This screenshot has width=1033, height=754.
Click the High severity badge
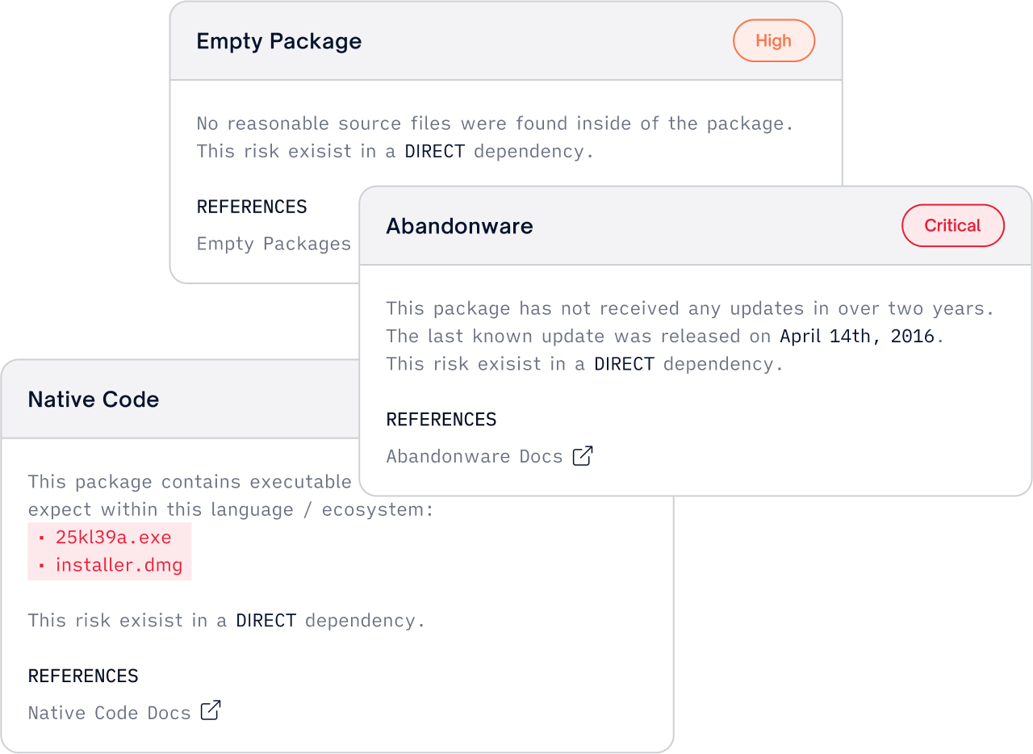(x=774, y=40)
